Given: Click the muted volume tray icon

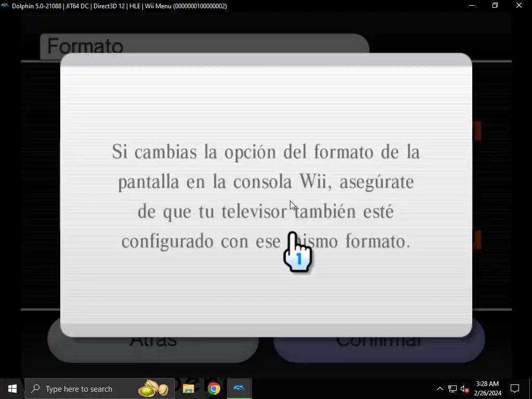Looking at the screenshot, I should coord(465,389).
